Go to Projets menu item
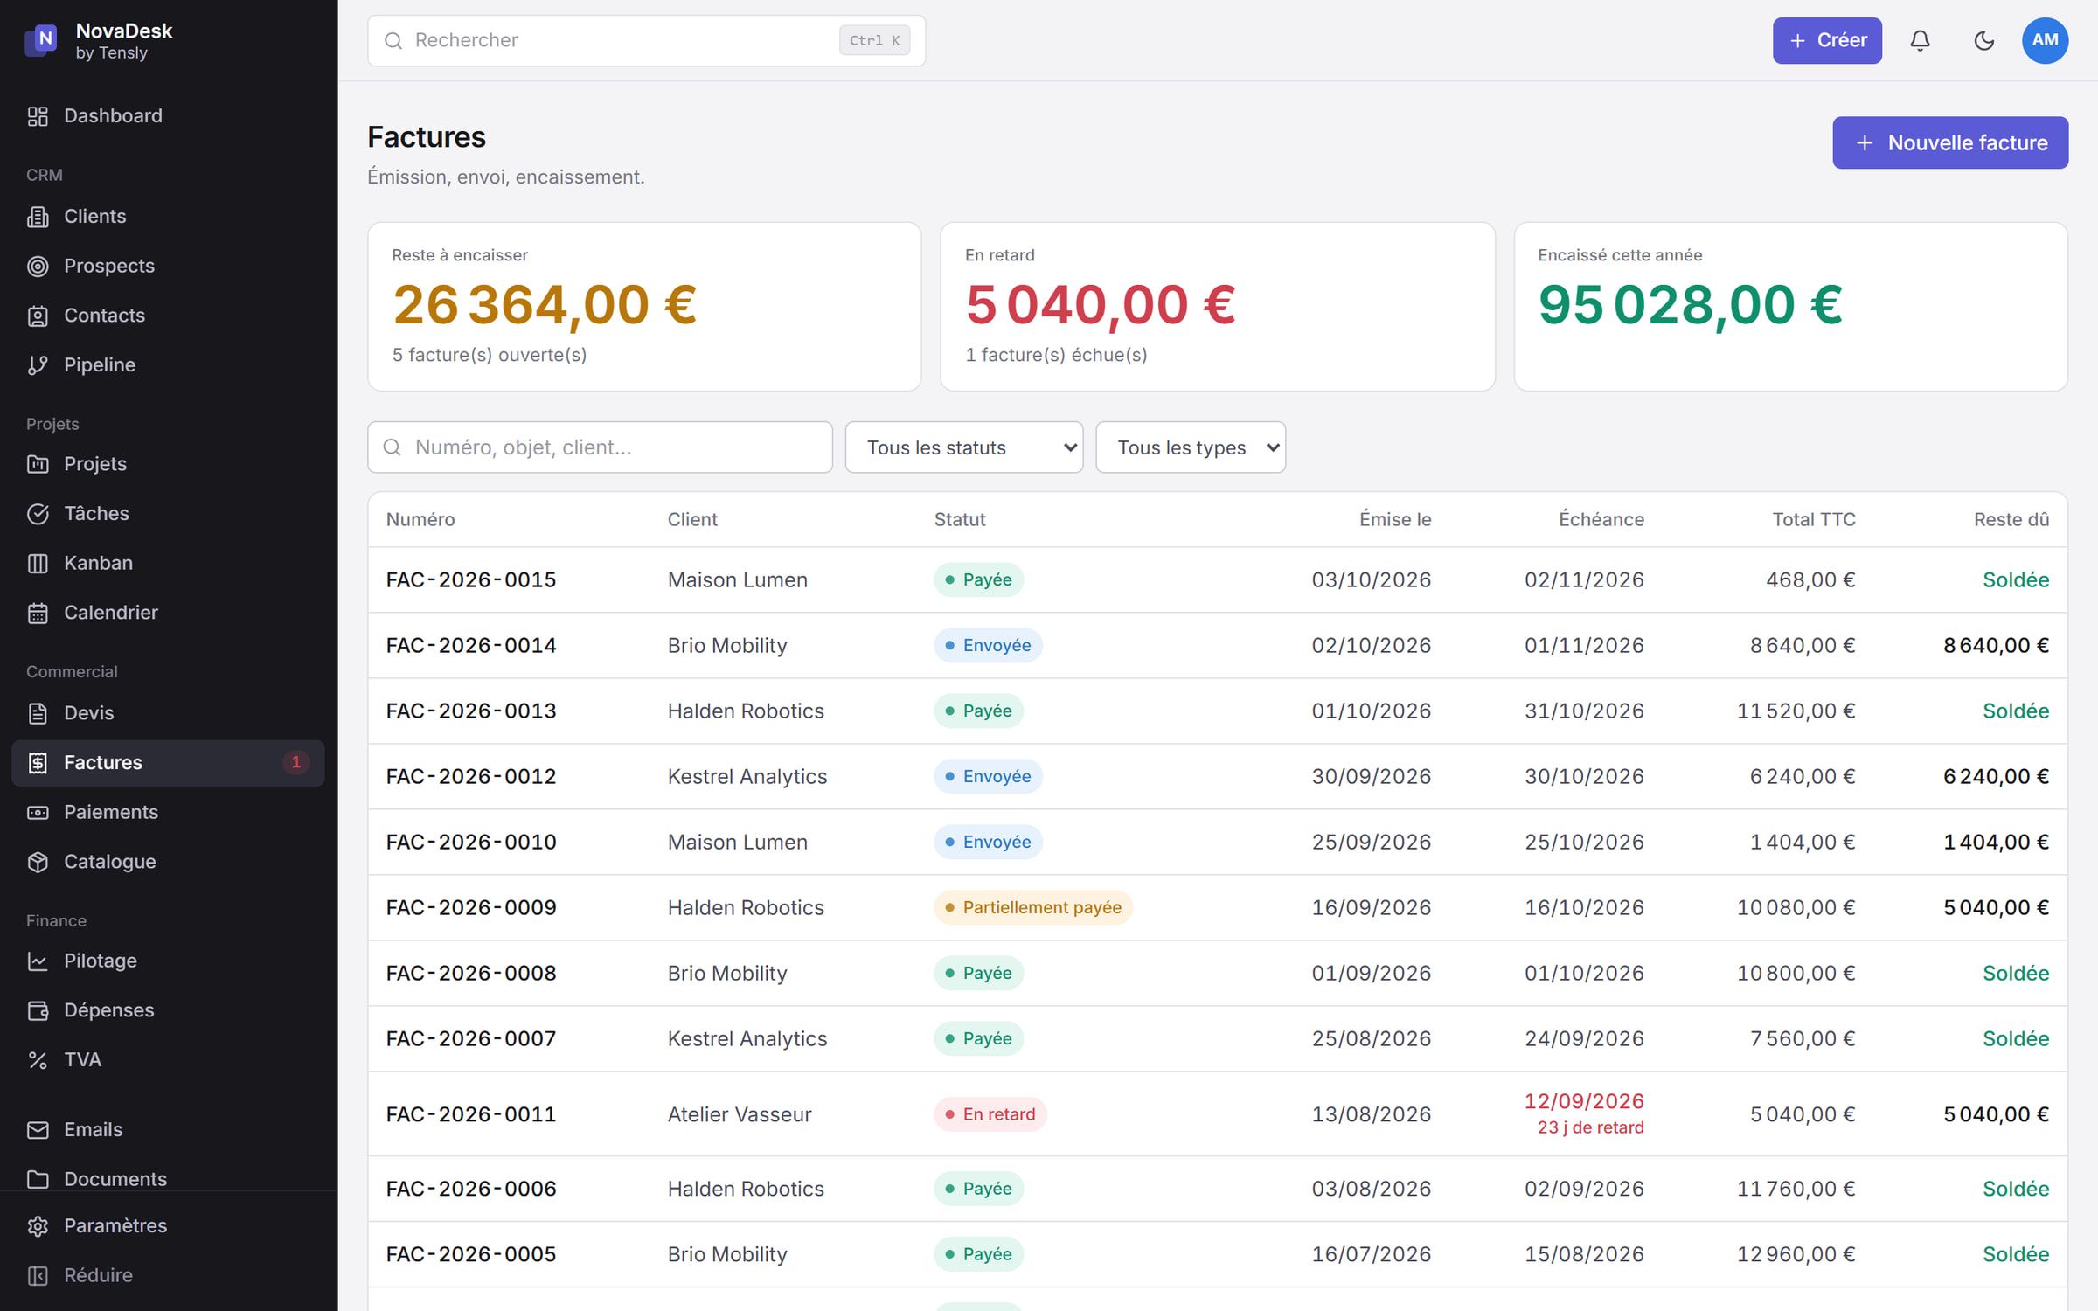This screenshot has height=1311, width=2098. point(168,464)
